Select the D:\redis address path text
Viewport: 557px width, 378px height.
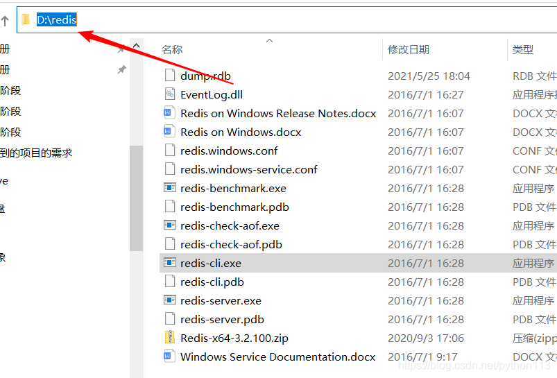click(56, 19)
